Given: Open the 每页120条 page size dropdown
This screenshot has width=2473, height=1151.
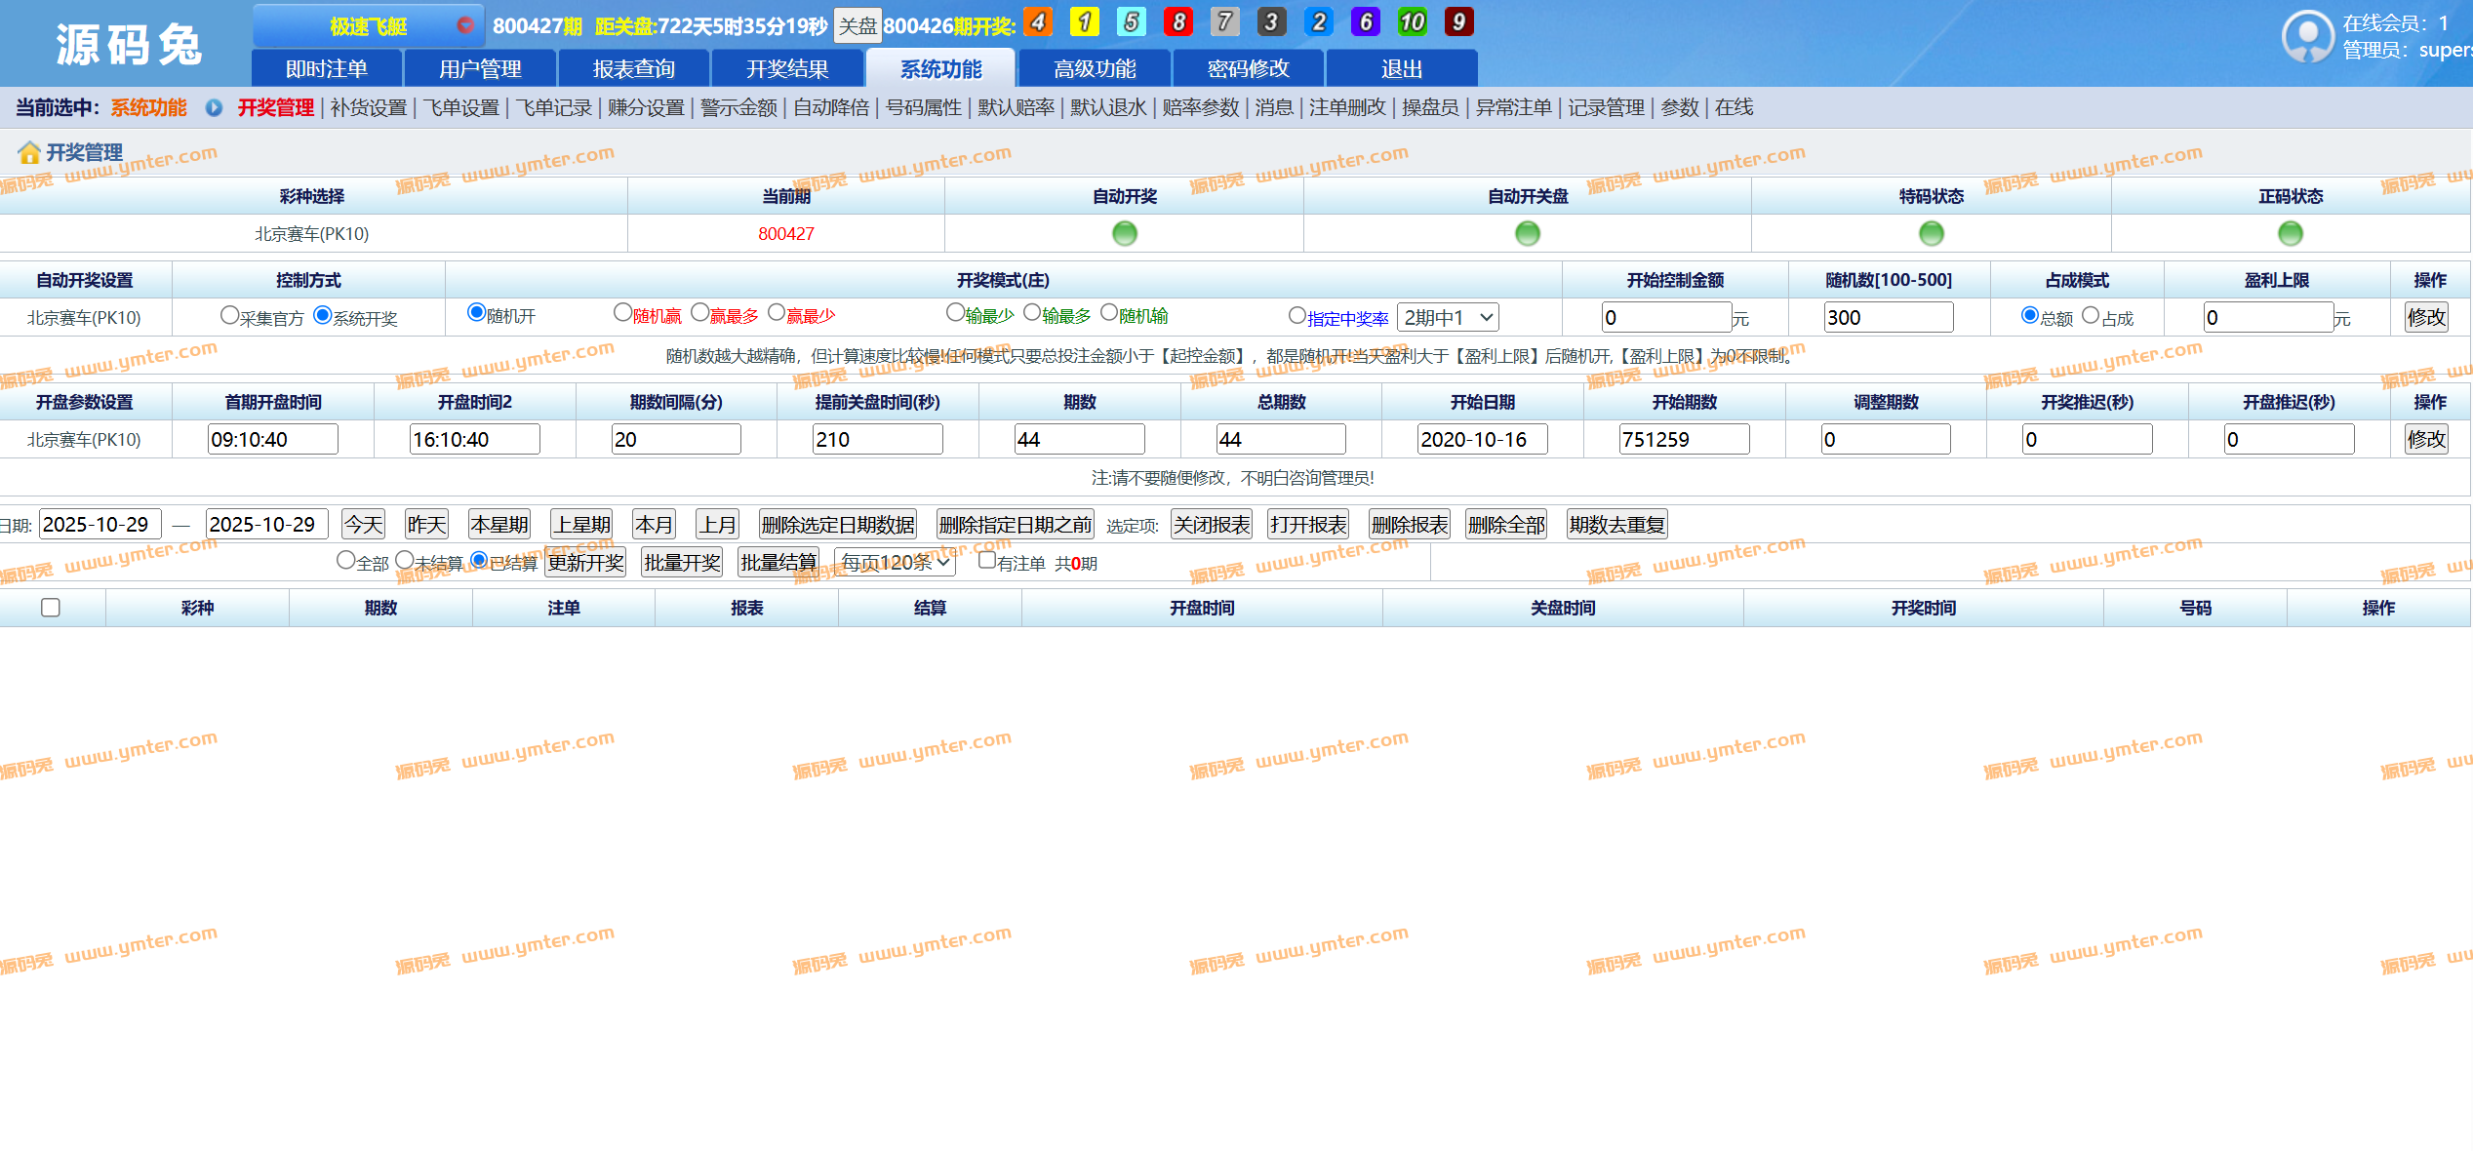Looking at the screenshot, I should click(895, 563).
